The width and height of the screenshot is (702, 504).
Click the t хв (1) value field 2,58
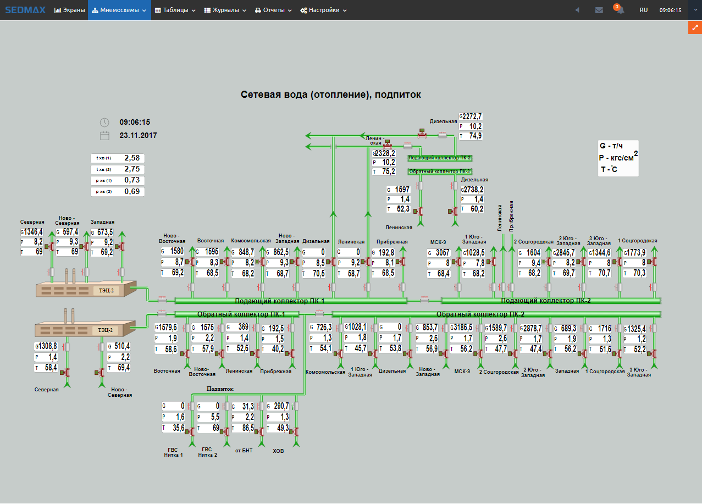(x=132, y=158)
